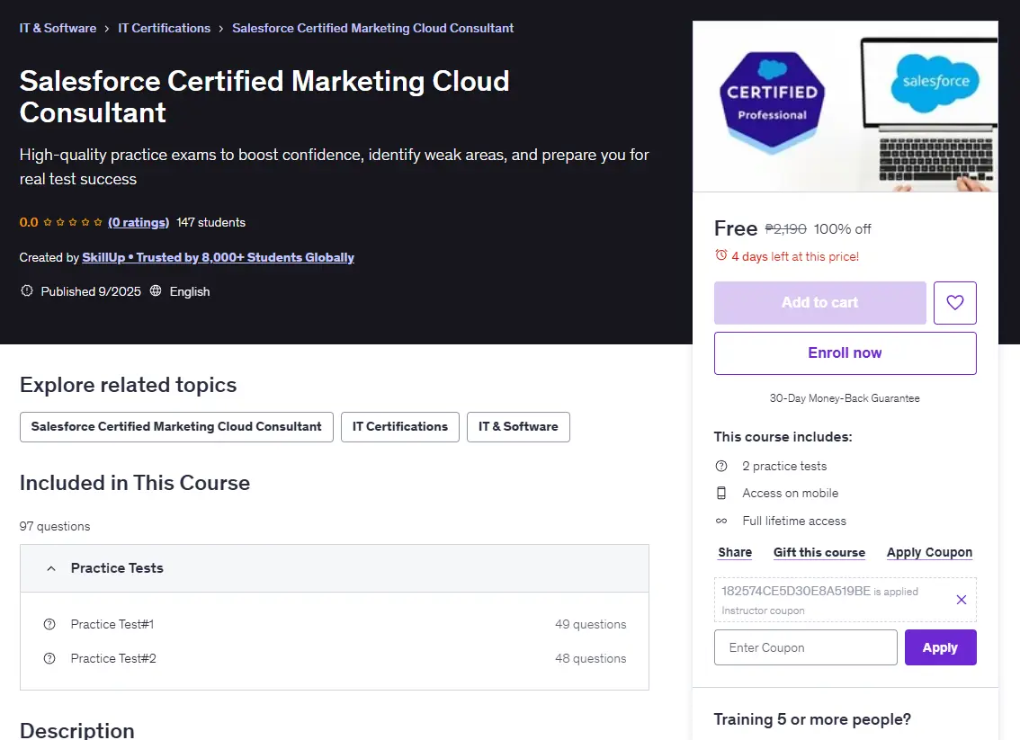The image size is (1020, 740).
Task: Click the globe icon next to English
Action: [156, 290]
